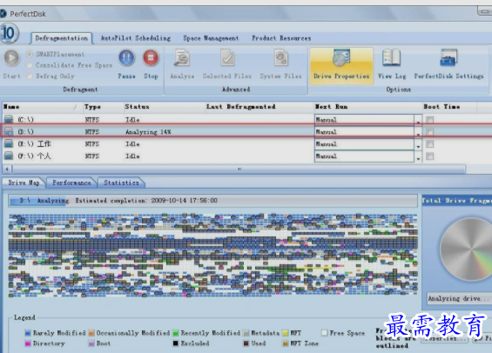Click the Start defragmentation play icon
This screenshot has width=492, height=353.
(11, 58)
